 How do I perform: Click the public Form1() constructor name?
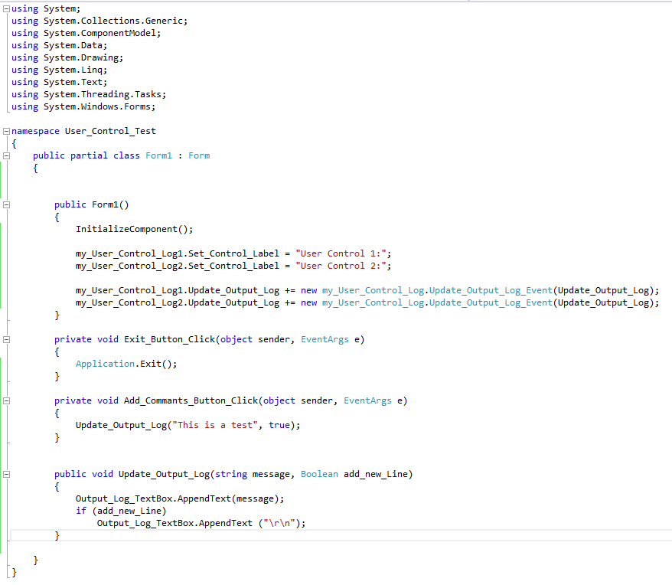(105, 204)
